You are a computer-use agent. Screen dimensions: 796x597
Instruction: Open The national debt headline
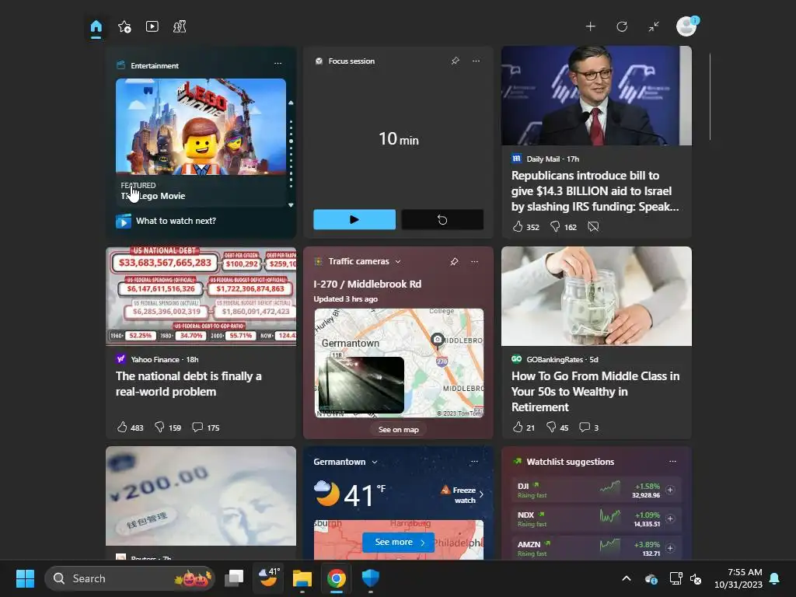click(x=188, y=384)
